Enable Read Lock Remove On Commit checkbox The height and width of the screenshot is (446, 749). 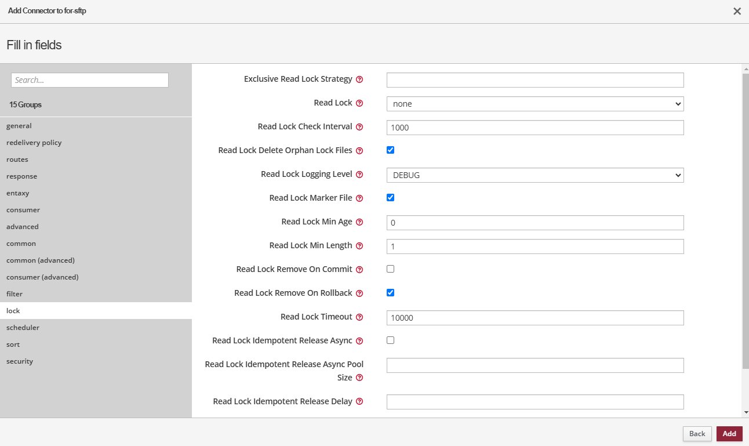[390, 269]
